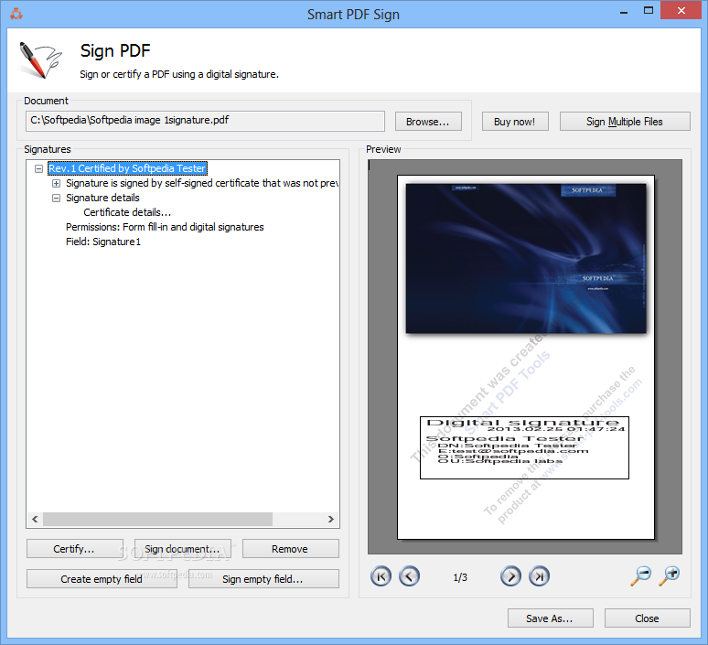Select the Field: Signature1 row
The height and width of the screenshot is (645, 708).
[x=103, y=242]
